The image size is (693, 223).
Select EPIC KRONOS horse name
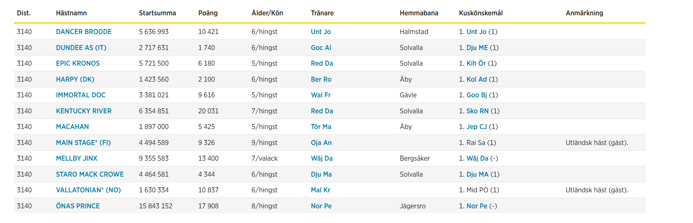78,63
